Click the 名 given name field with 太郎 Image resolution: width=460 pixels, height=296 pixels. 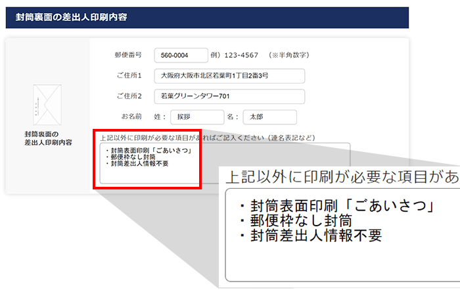click(x=269, y=117)
